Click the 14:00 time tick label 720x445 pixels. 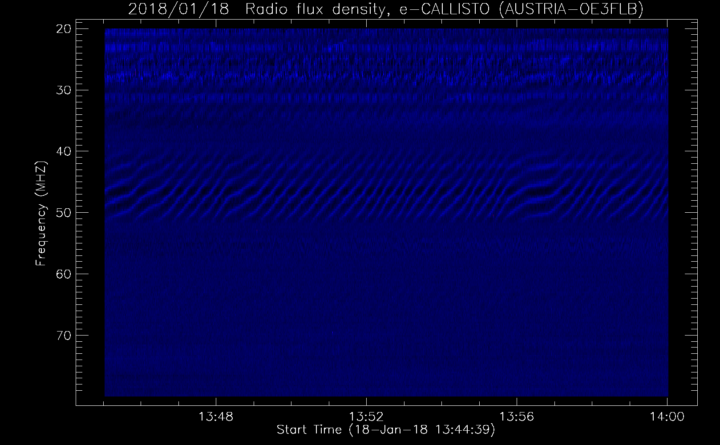point(667,417)
